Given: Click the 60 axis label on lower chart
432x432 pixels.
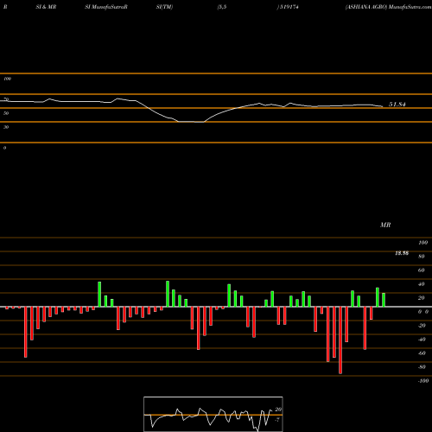Looking at the screenshot, I should click(x=421, y=270).
